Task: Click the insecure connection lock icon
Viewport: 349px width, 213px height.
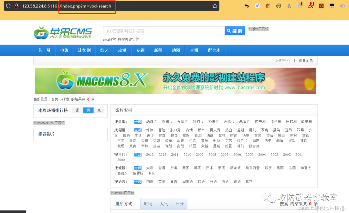Action: (16, 6)
